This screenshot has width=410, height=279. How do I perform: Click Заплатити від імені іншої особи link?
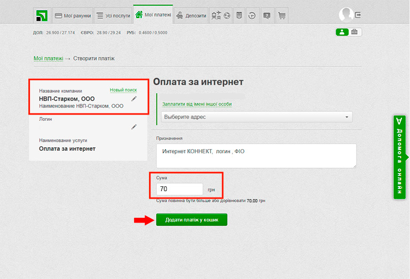pyautogui.click(x=197, y=104)
